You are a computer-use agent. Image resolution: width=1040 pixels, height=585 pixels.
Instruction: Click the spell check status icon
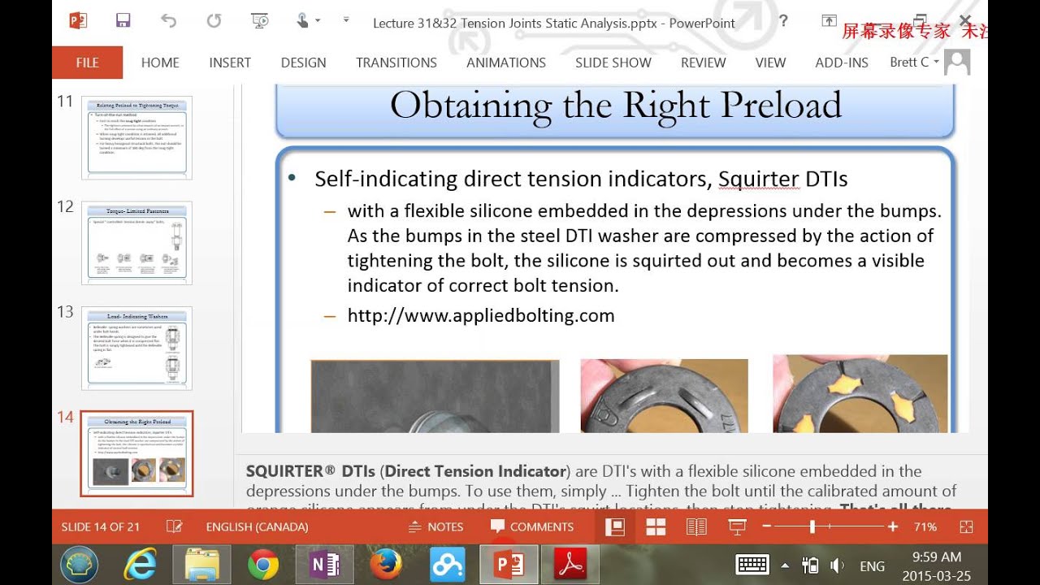coord(174,526)
